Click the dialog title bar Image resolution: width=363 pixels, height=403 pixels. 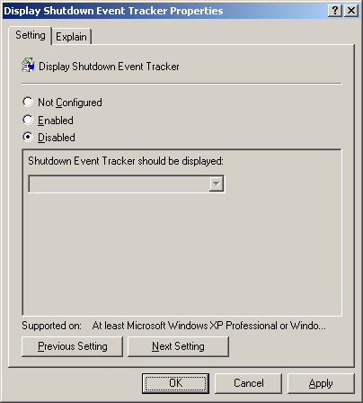pyautogui.click(x=164, y=11)
